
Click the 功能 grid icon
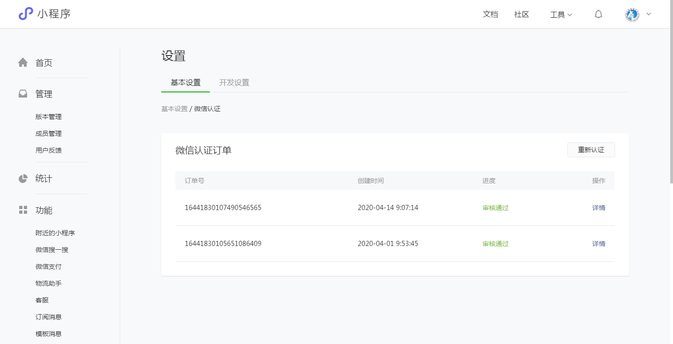click(23, 210)
